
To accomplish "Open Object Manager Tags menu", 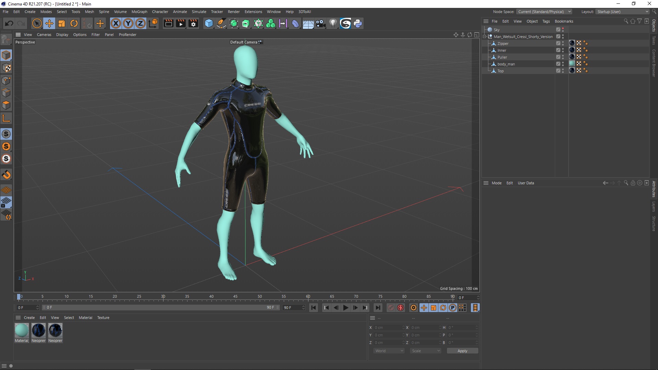I will click(x=546, y=21).
